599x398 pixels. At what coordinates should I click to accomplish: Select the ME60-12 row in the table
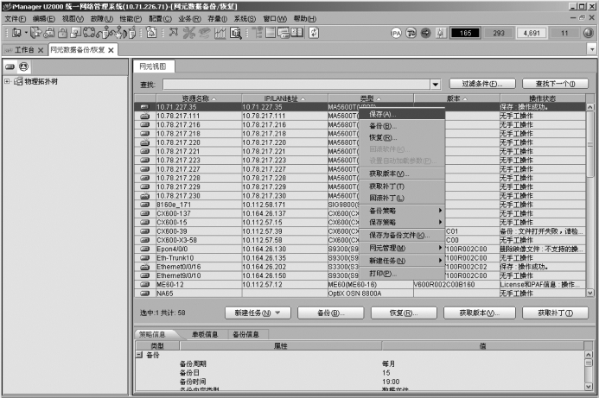pyautogui.click(x=360, y=285)
